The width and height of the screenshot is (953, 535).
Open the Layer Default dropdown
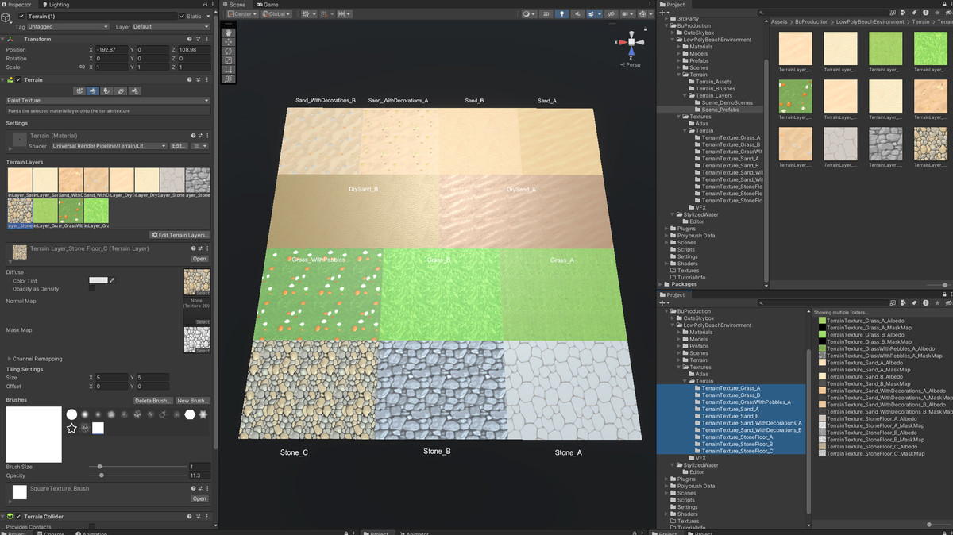pyautogui.click(x=171, y=27)
